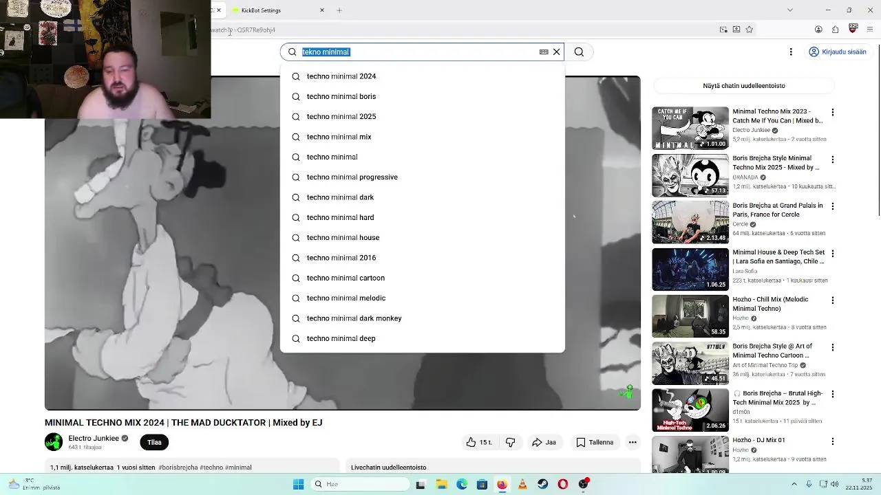Open Hozho - DJ Mix 01 title

click(758, 440)
